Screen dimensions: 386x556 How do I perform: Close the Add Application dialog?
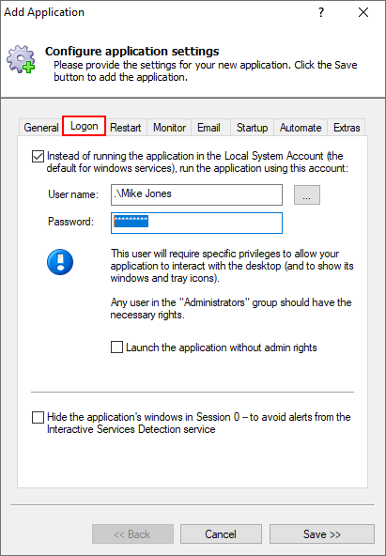point(363,13)
